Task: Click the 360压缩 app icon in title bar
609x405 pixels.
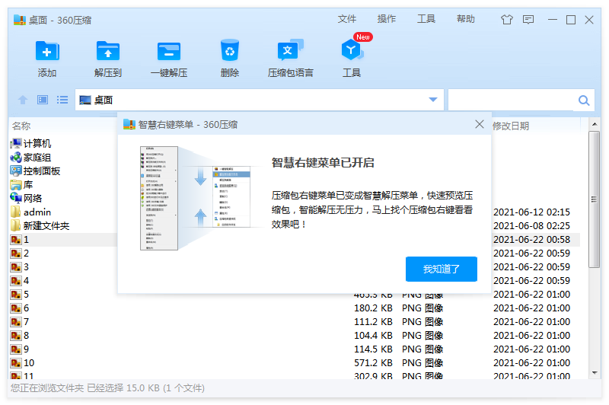Action: pyautogui.click(x=20, y=20)
